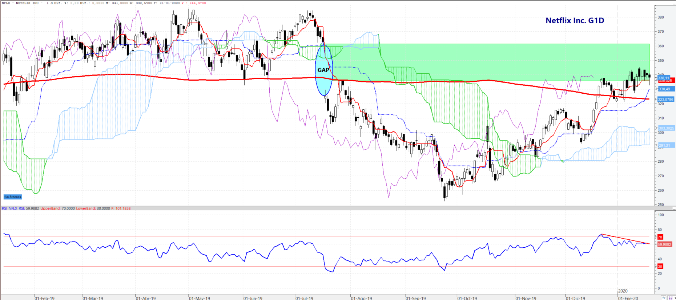The width and height of the screenshot is (676, 300).
Task: Click the 01-Nov-19 date label
Action: click(x=526, y=298)
